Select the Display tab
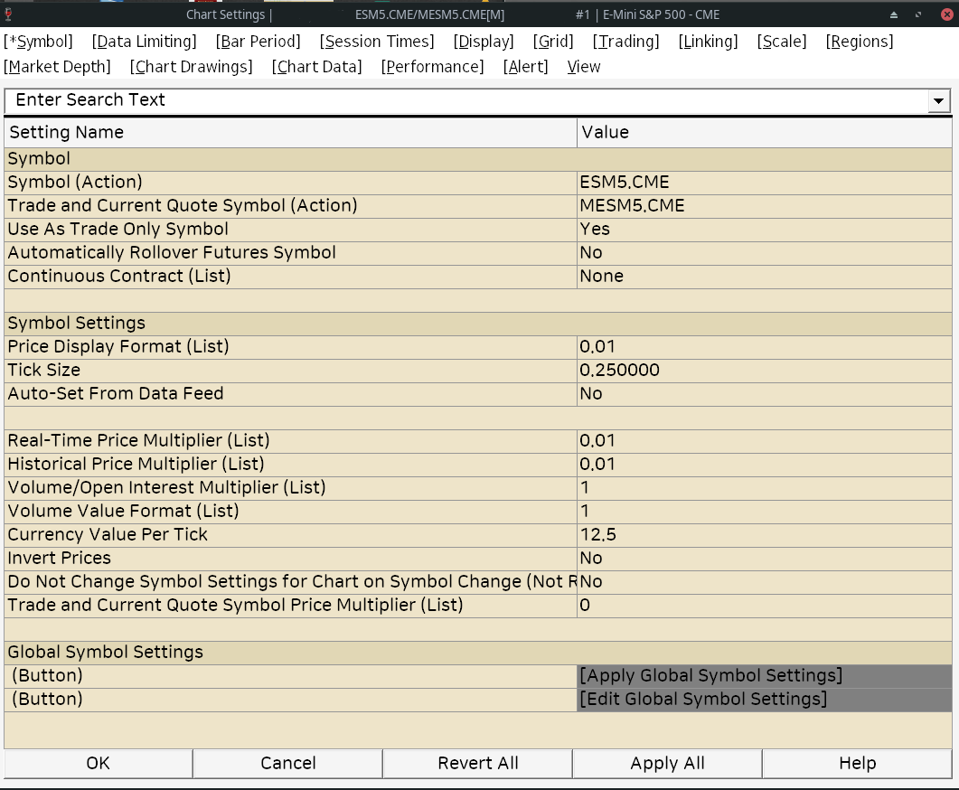959x790 pixels. point(484,42)
